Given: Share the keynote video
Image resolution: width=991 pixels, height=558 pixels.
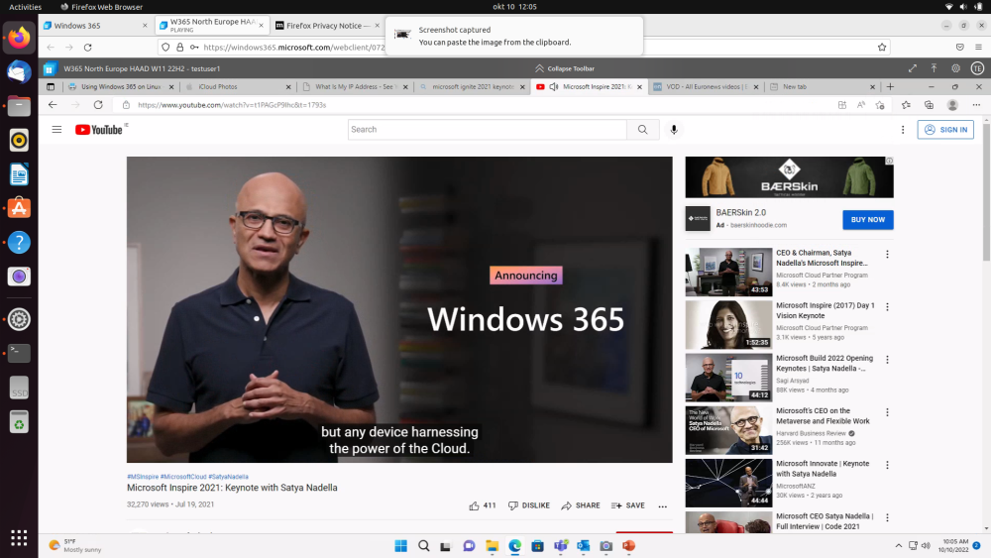Looking at the screenshot, I should (580, 505).
